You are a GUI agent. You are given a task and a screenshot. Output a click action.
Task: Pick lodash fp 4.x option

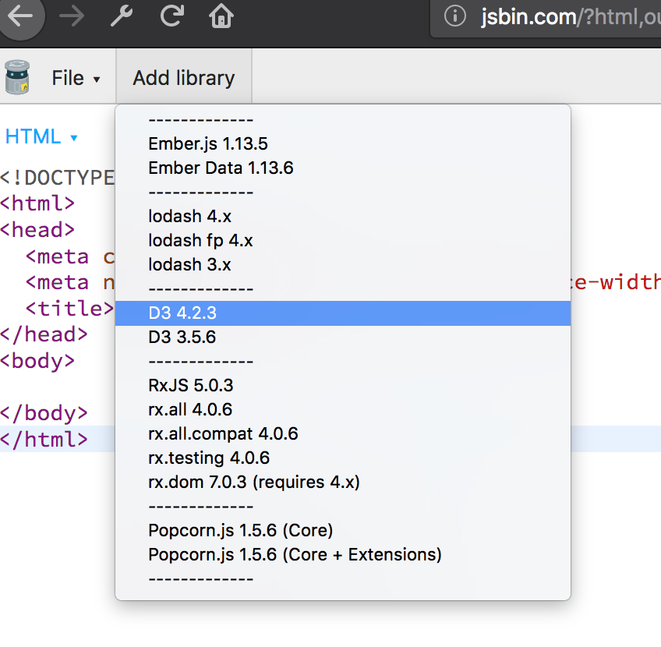pyautogui.click(x=343, y=240)
